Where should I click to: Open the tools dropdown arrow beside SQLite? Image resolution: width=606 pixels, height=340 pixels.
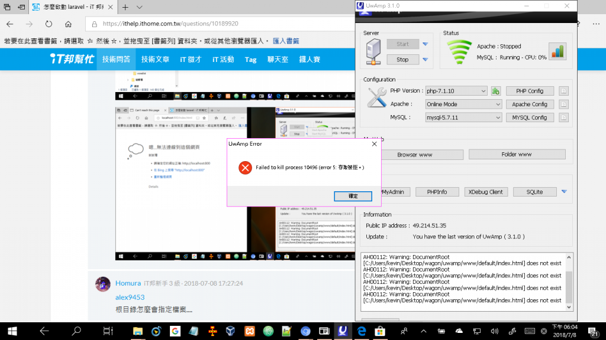pyautogui.click(x=564, y=192)
